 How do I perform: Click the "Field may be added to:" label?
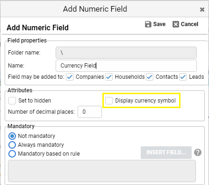pyautogui.click(x=36, y=77)
